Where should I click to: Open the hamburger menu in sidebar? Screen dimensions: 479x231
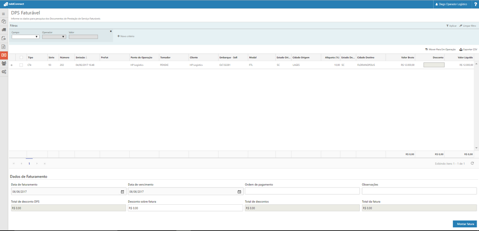pyautogui.click(x=4, y=14)
